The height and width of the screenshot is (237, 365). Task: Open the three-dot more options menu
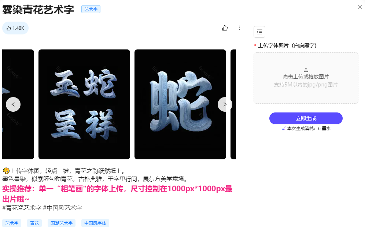[240, 28]
